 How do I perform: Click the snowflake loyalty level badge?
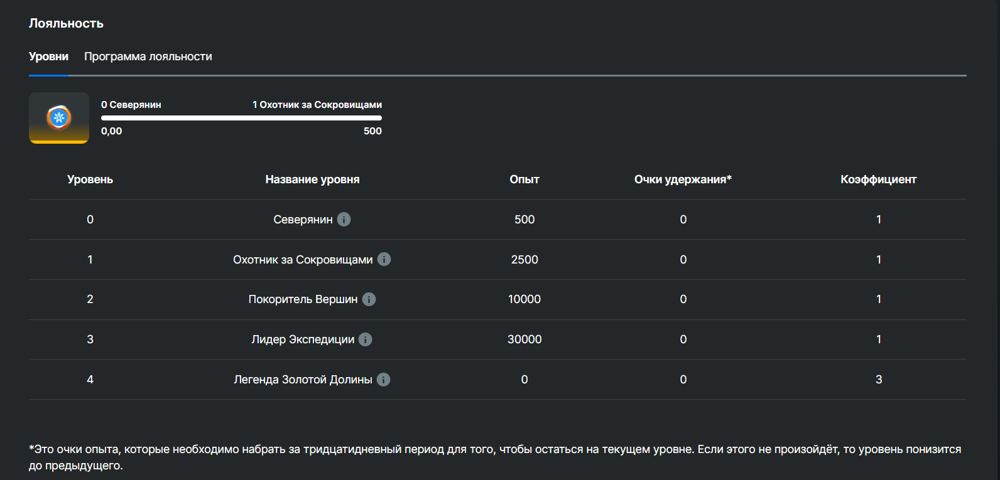[x=59, y=118]
